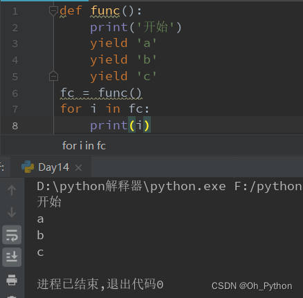The width and height of the screenshot is (303, 298).
Task: Click 'func' name in line 1 definition
Action: [105, 11]
